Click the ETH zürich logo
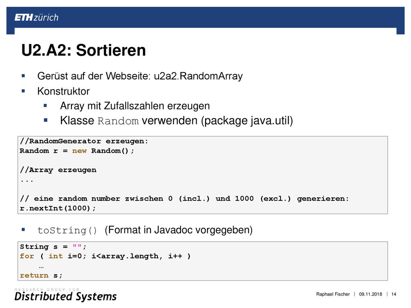This screenshot has height=308, width=411. [x=37, y=18]
